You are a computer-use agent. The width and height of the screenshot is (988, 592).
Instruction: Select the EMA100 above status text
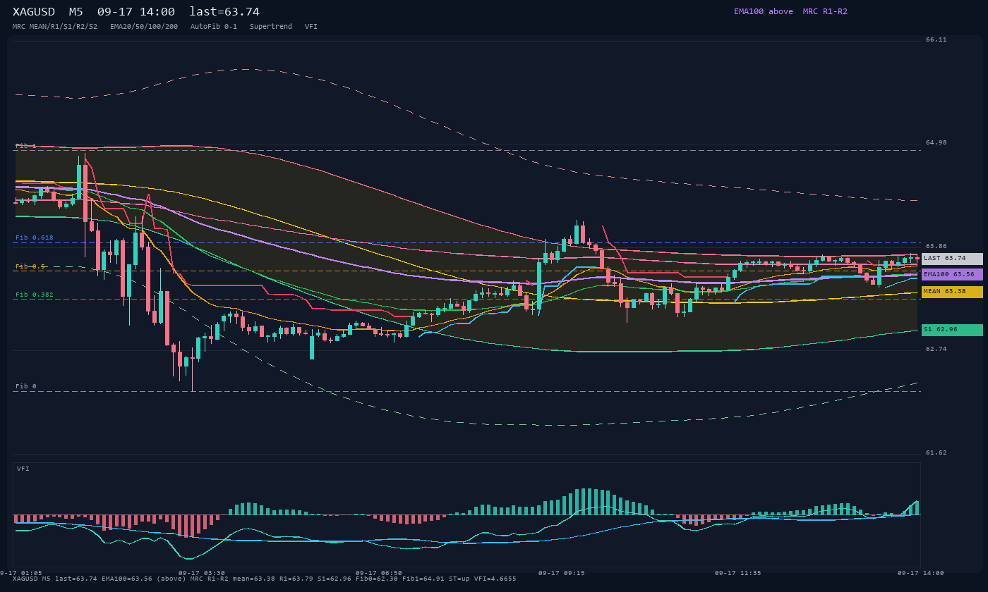pyautogui.click(x=763, y=11)
